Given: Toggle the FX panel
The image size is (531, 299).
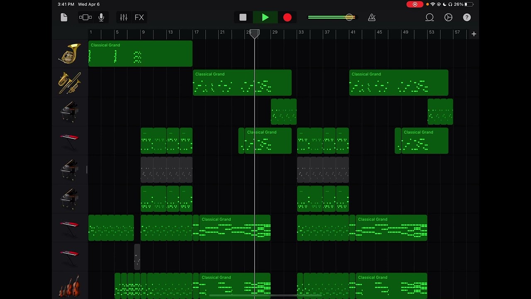Looking at the screenshot, I should pyautogui.click(x=139, y=17).
